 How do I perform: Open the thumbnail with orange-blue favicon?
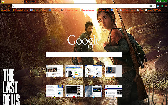[113, 71]
